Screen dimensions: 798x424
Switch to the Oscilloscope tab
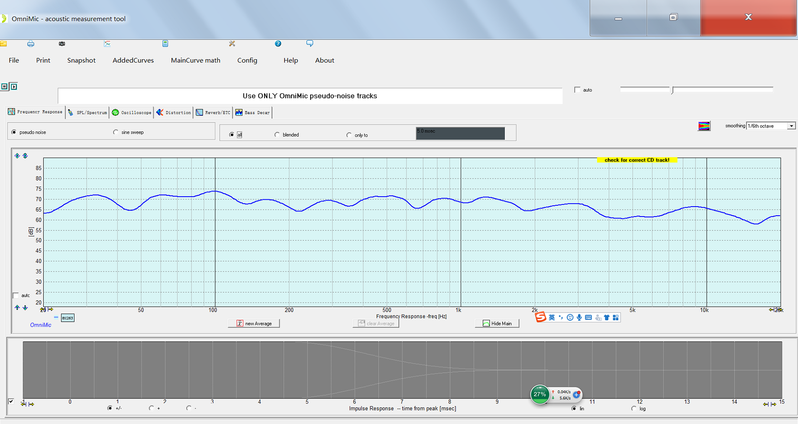coord(132,112)
